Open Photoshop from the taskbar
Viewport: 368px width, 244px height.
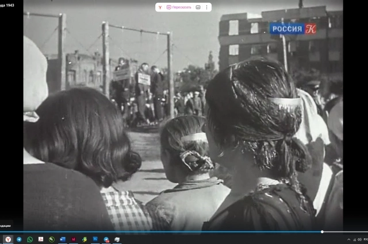(95, 239)
